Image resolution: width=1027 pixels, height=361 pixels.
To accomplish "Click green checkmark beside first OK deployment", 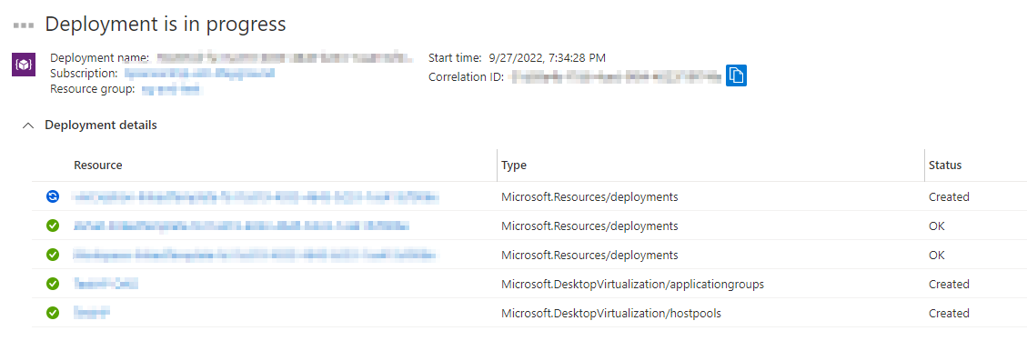I will [53, 226].
